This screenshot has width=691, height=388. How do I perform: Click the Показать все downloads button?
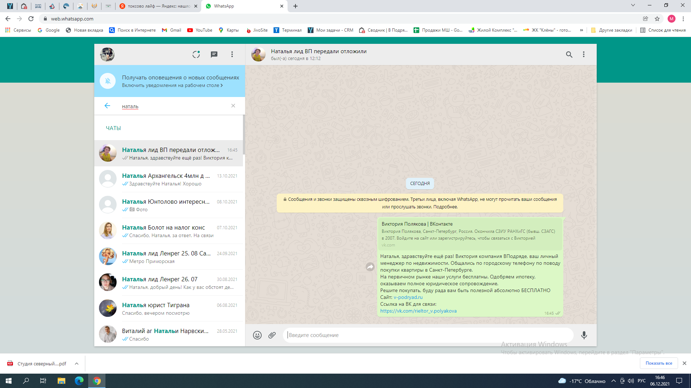[x=659, y=363]
